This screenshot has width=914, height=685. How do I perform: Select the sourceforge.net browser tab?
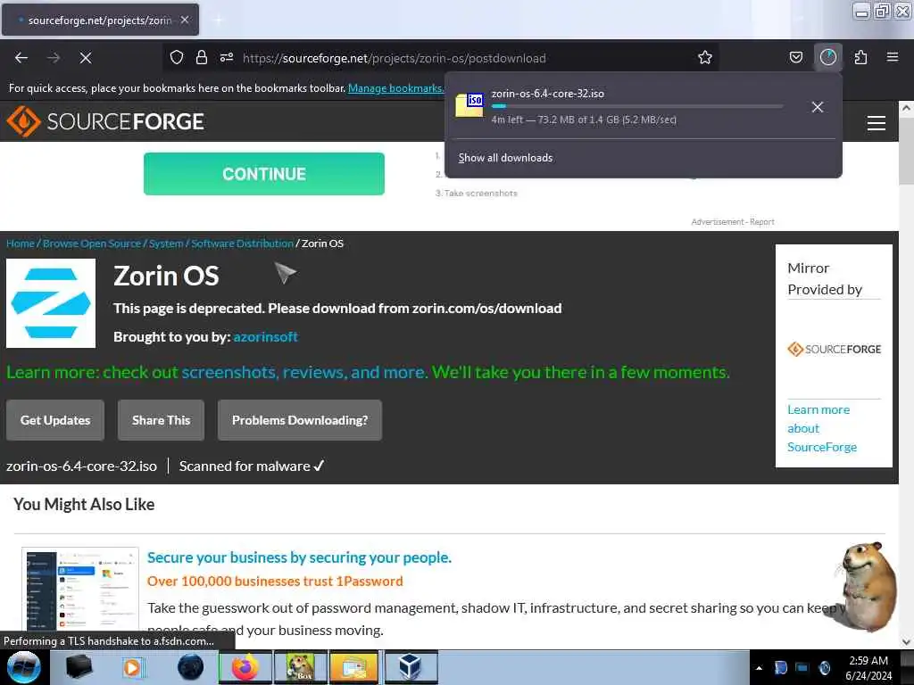(x=100, y=20)
